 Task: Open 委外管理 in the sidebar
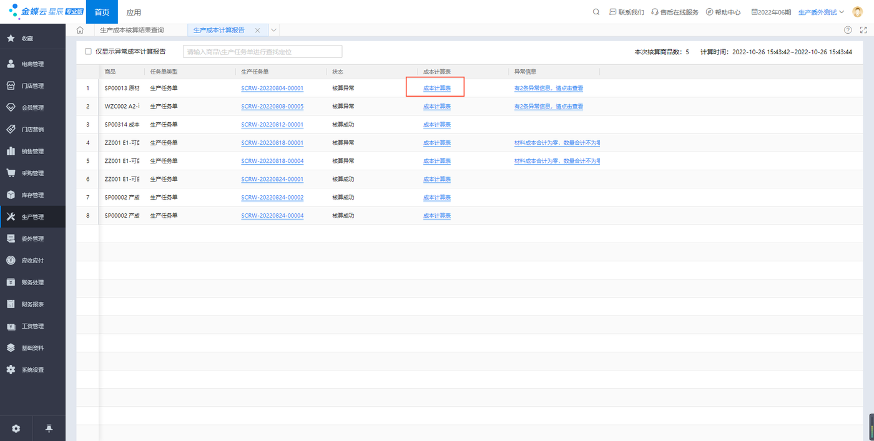point(32,238)
